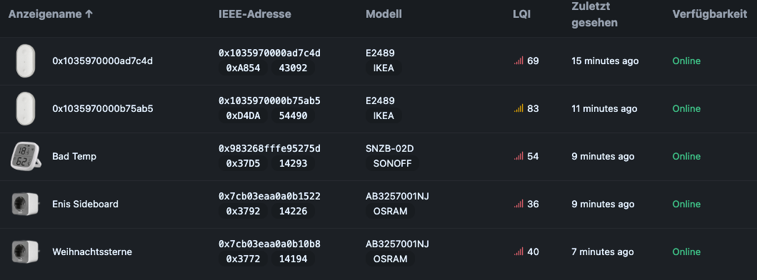Open the Bad Temp device link
The height and width of the screenshot is (280, 757).
(74, 156)
